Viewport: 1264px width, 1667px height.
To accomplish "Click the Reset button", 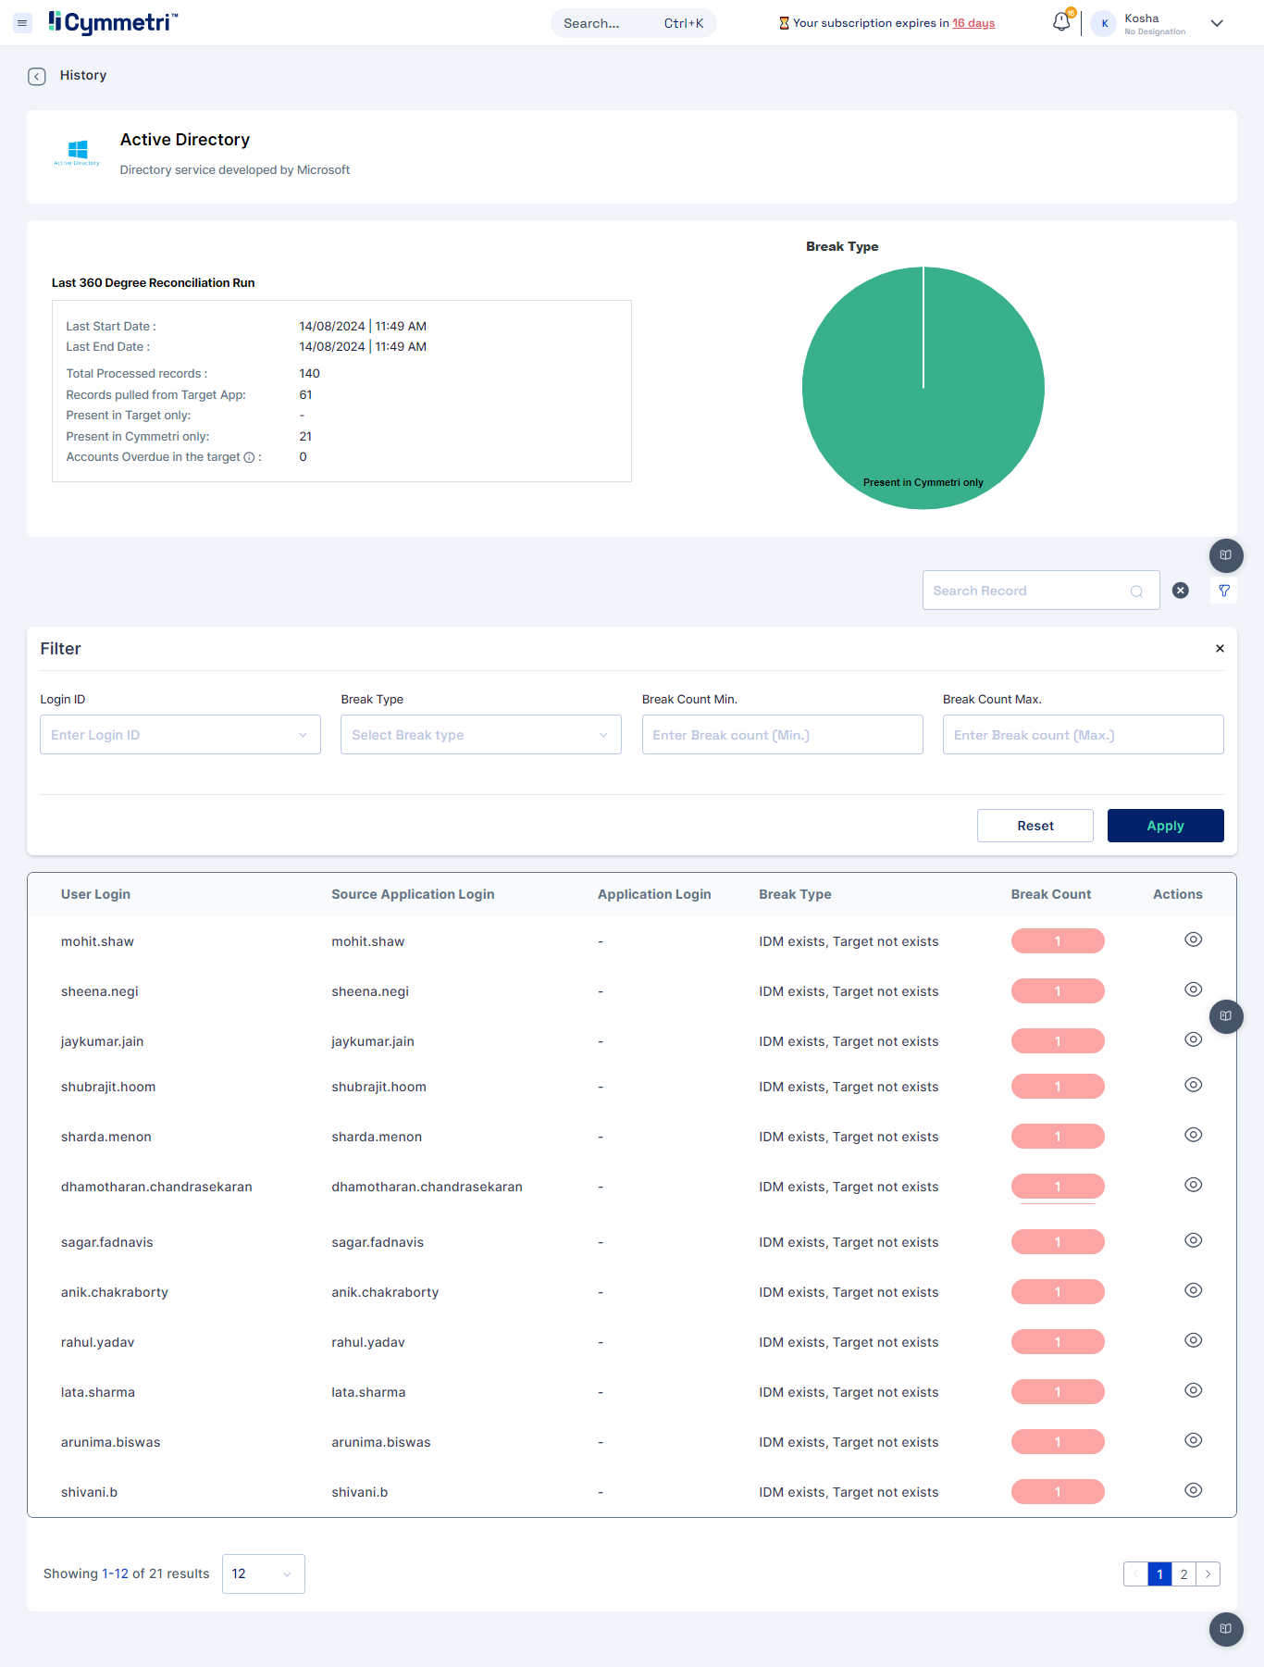I will 1035,826.
